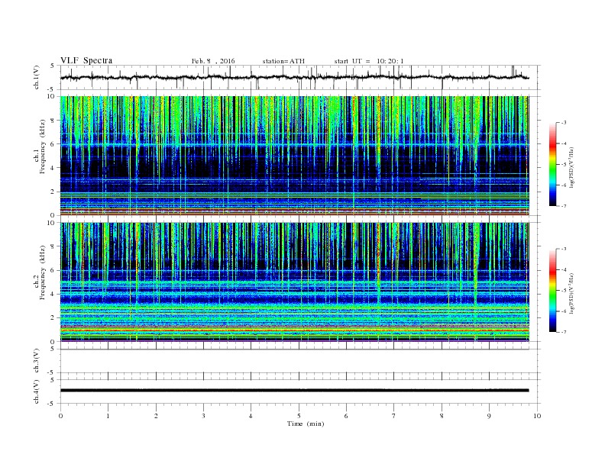This screenshot has height=467, width=605.
Task: Click the "ch.4(V)" axis label
Action: pos(37,391)
